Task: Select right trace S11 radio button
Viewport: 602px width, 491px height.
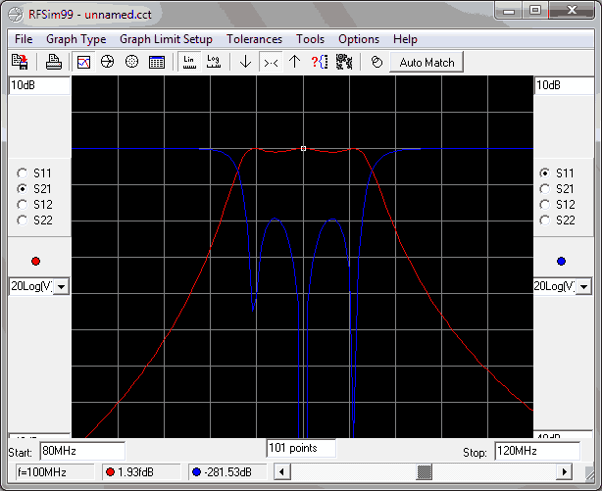Action: pyautogui.click(x=545, y=173)
